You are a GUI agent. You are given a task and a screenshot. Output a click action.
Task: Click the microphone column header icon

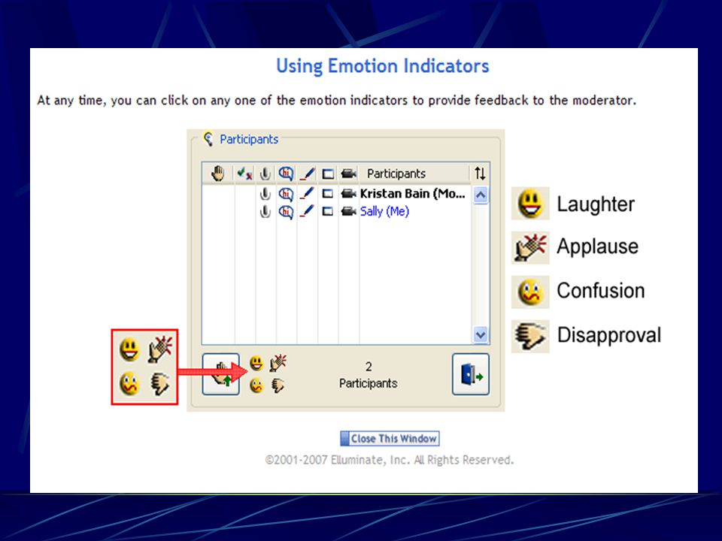(x=265, y=174)
